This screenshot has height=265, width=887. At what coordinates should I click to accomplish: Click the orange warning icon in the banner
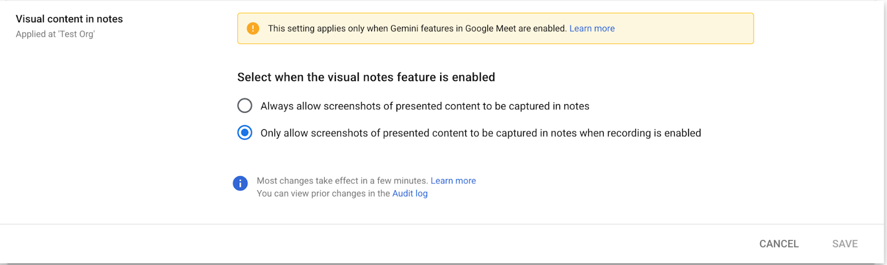coord(253,28)
